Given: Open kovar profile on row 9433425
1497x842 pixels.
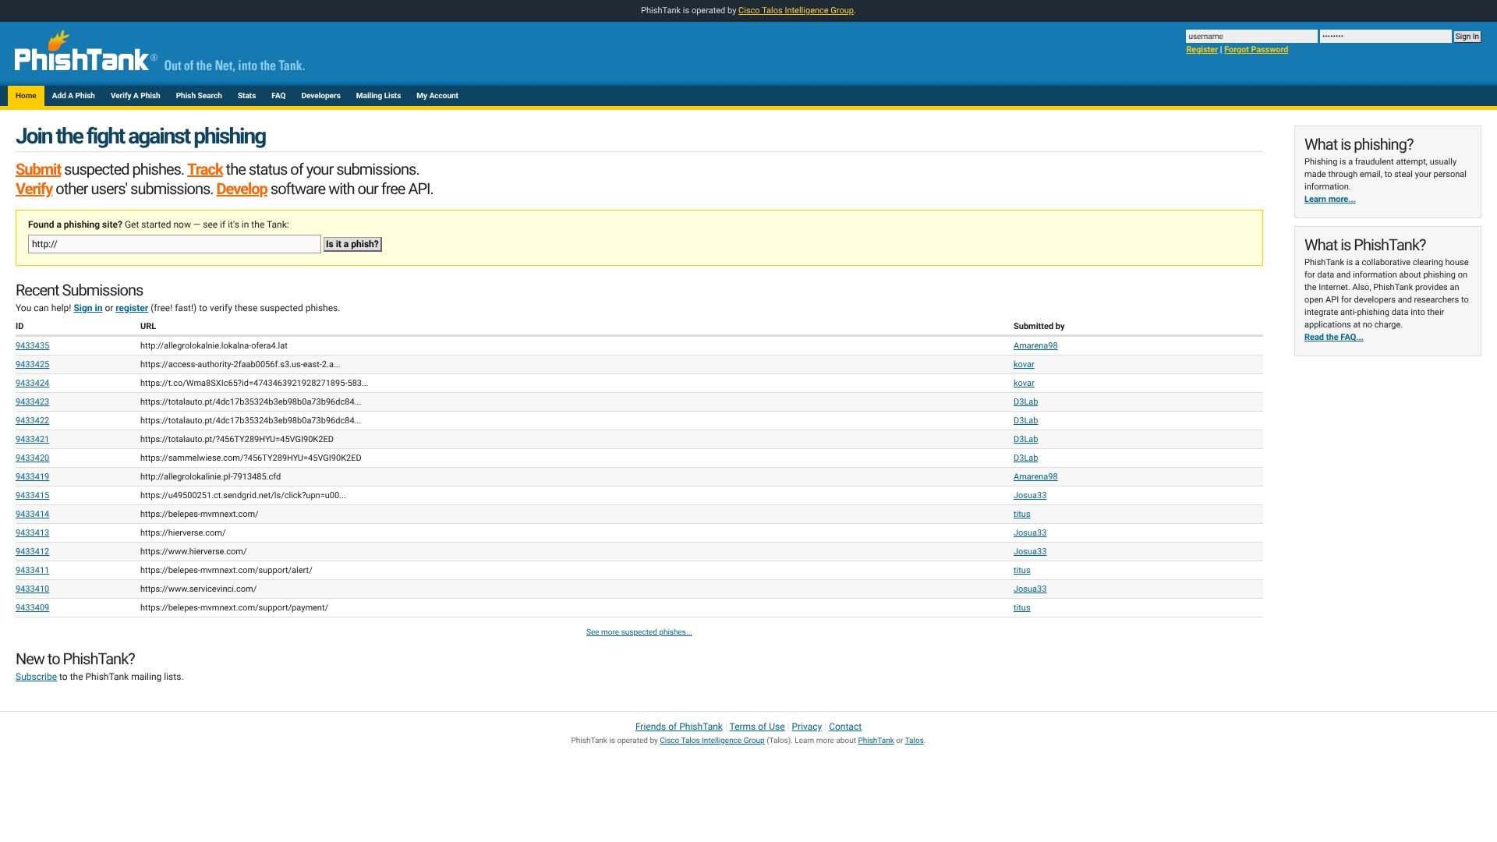Looking at the screenshot, I should (1024, 365).
